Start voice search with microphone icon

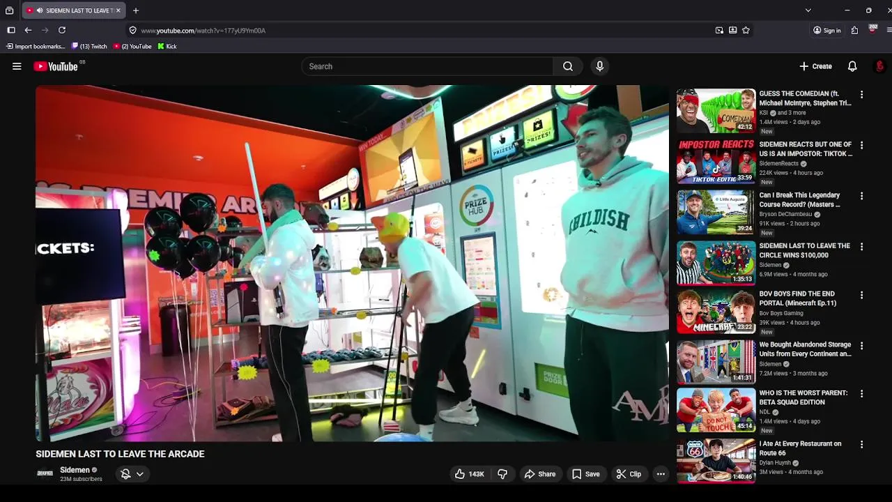tap(599, 66)
